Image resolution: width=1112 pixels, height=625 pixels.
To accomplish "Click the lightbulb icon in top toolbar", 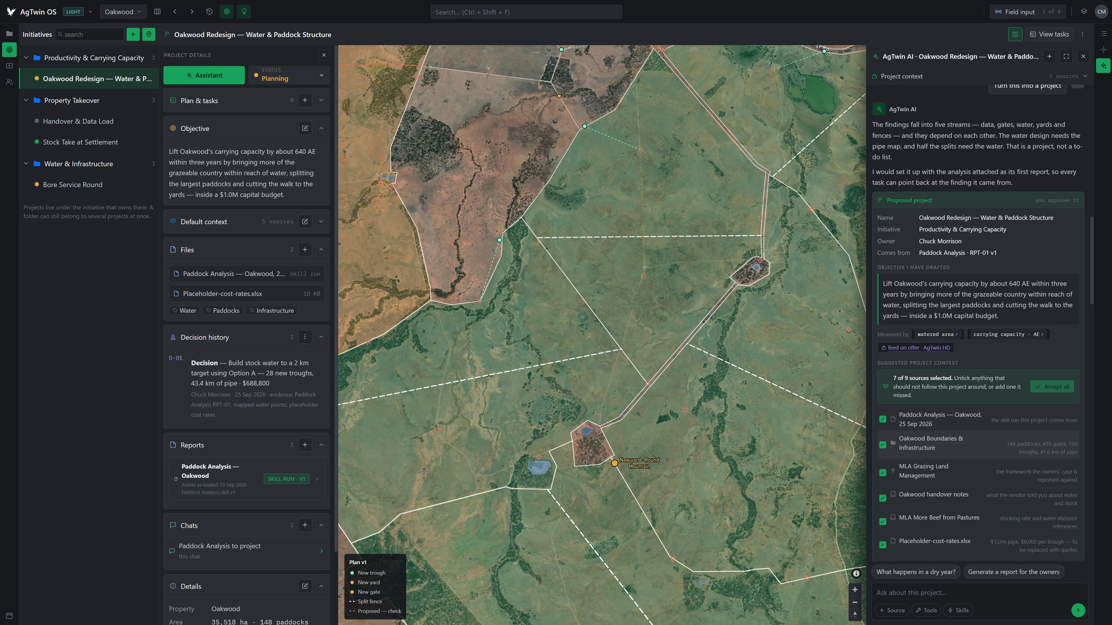I will point(244,12).
